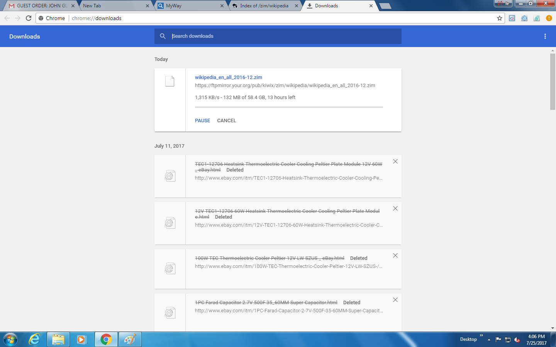Click the ftpmirror.your.org source URL
The image size is (556, 347).
pyautogui.click(x=285, y=86)
